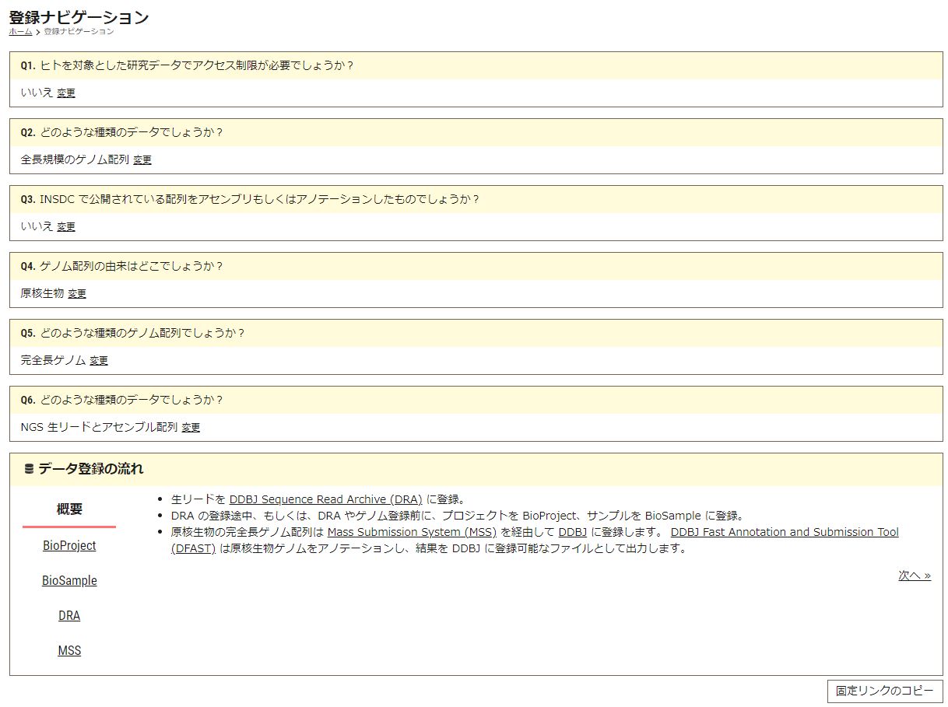
Task: Change the Q3 INSDC answer
Action: point(66,227)
